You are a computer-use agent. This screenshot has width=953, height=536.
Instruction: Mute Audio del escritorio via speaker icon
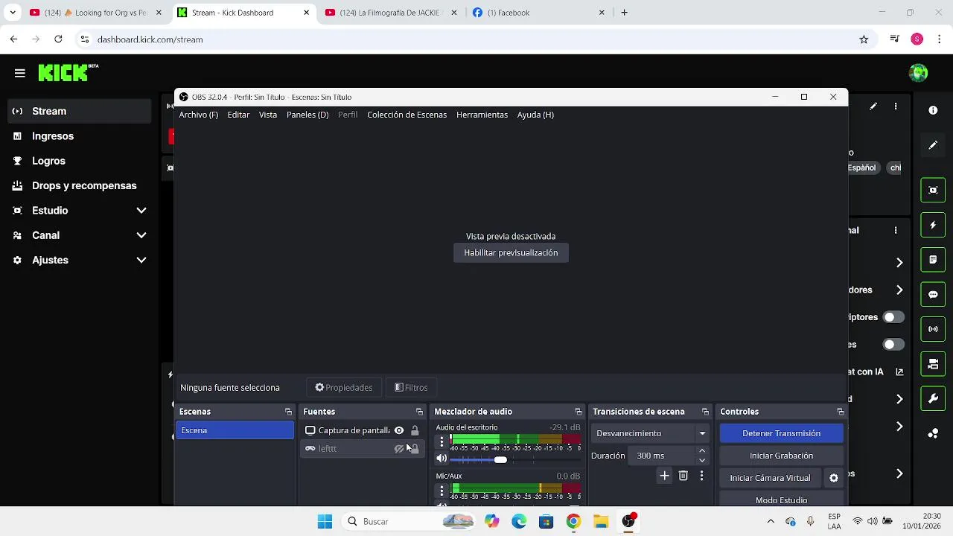pyautogui.click(x=442, y=459)
